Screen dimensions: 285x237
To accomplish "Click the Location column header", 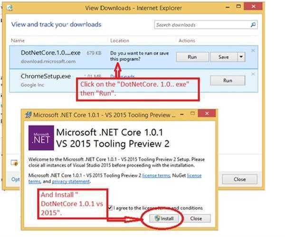I will pyautogui.click(x=119, y=41).
